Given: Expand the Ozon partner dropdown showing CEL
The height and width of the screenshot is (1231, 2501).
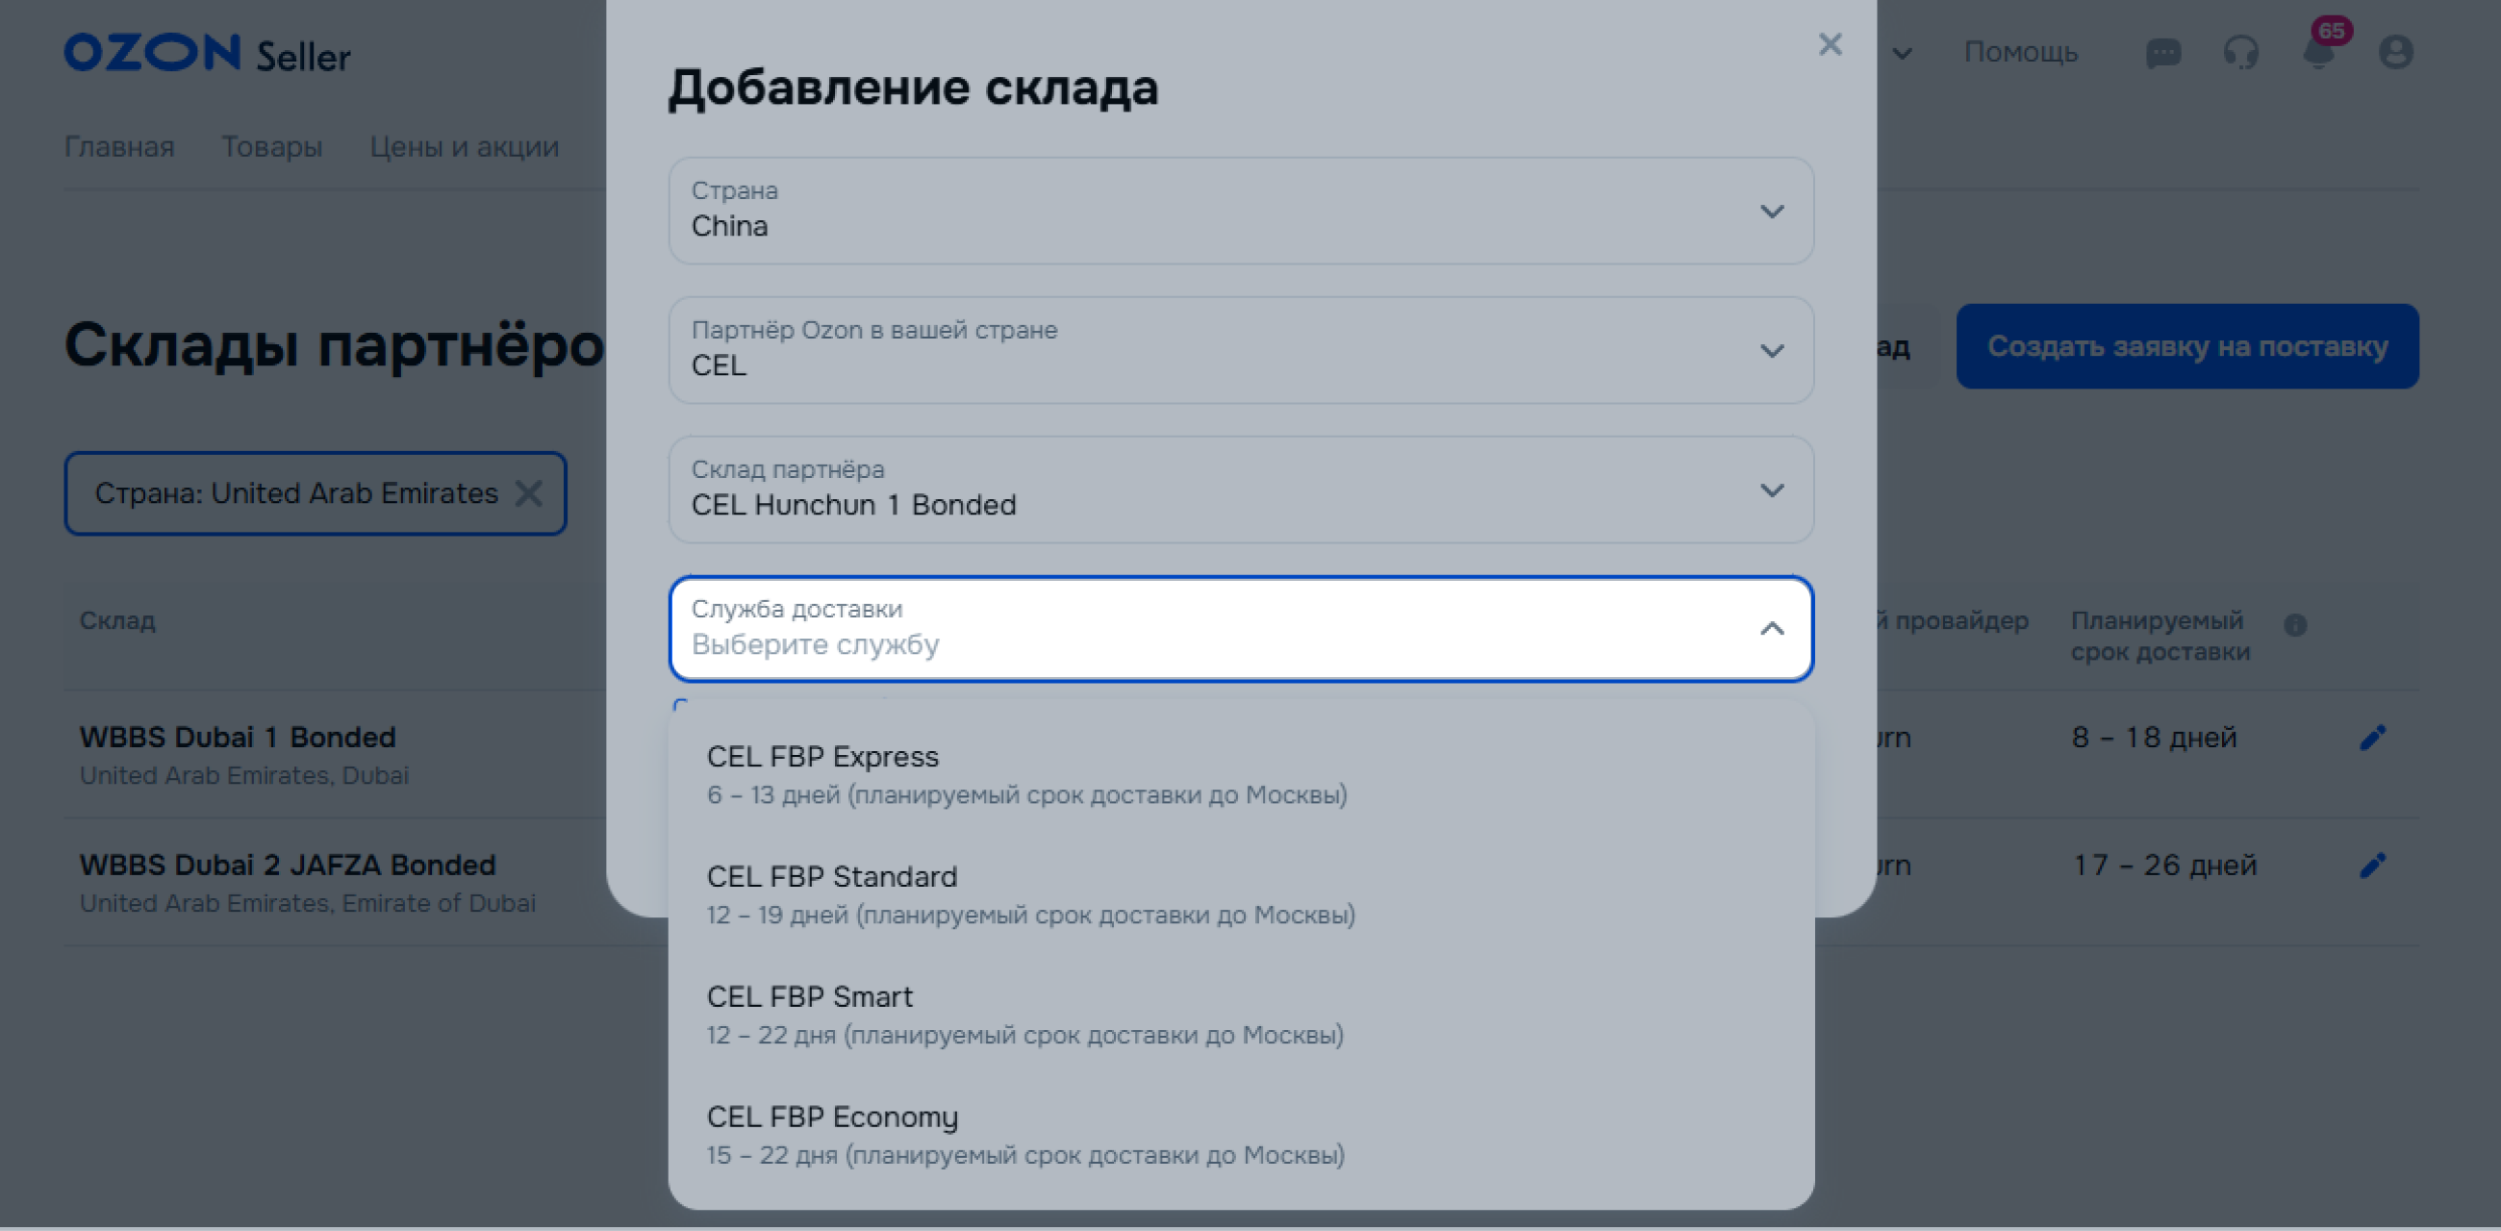Looking at the screenshot, I should pyautogui.click(x=1240, y=350).
